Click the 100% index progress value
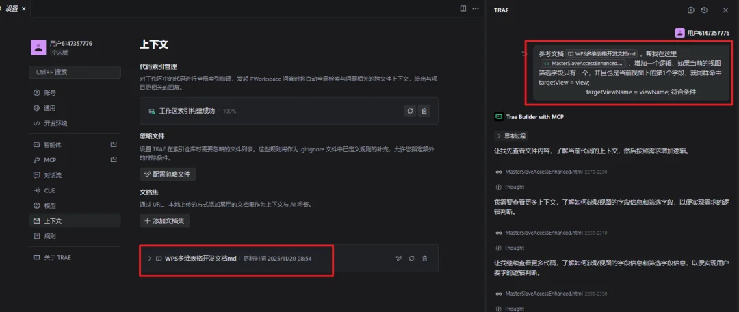The width and height of the screenshot is (739, 312). [229, 112]
